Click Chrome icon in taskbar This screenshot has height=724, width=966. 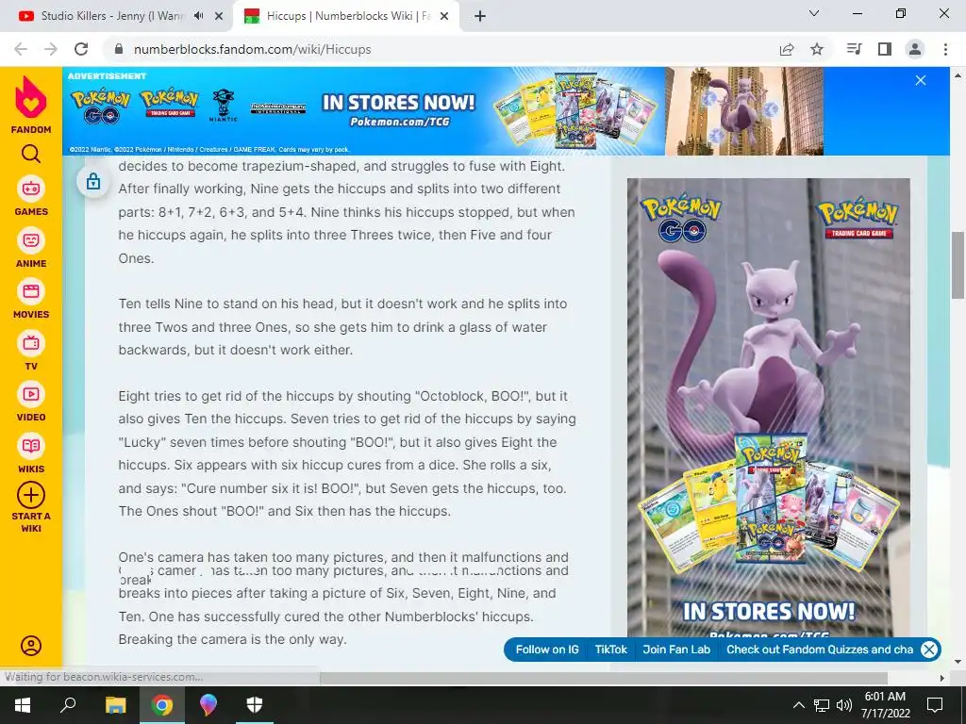[162, 705]
